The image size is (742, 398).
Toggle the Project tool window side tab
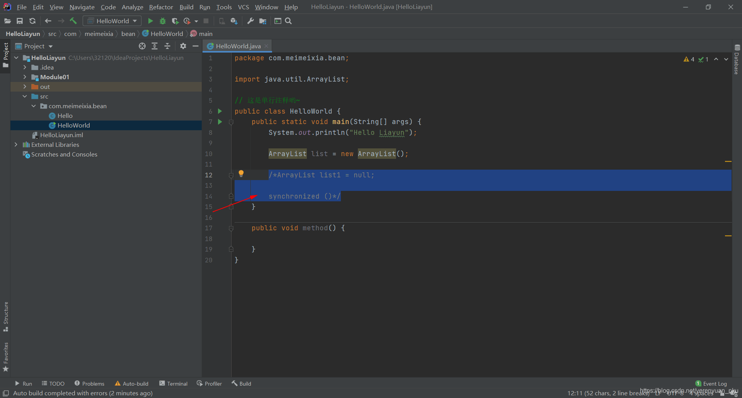[x=6, y=55]
